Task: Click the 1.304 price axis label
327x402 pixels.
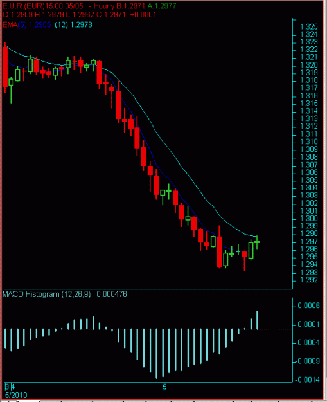Action: [x=308, y=188]
